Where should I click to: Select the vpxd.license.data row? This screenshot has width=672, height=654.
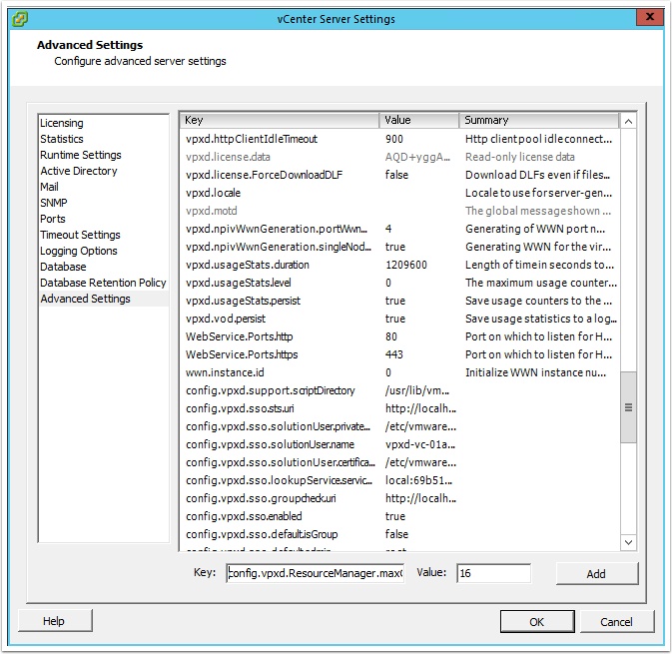click(x=399, y=158)
